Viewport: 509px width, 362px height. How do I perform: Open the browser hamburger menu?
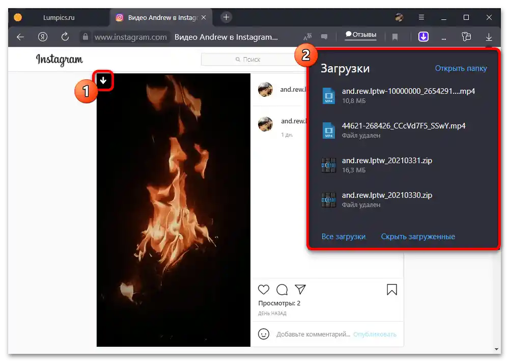421,17
